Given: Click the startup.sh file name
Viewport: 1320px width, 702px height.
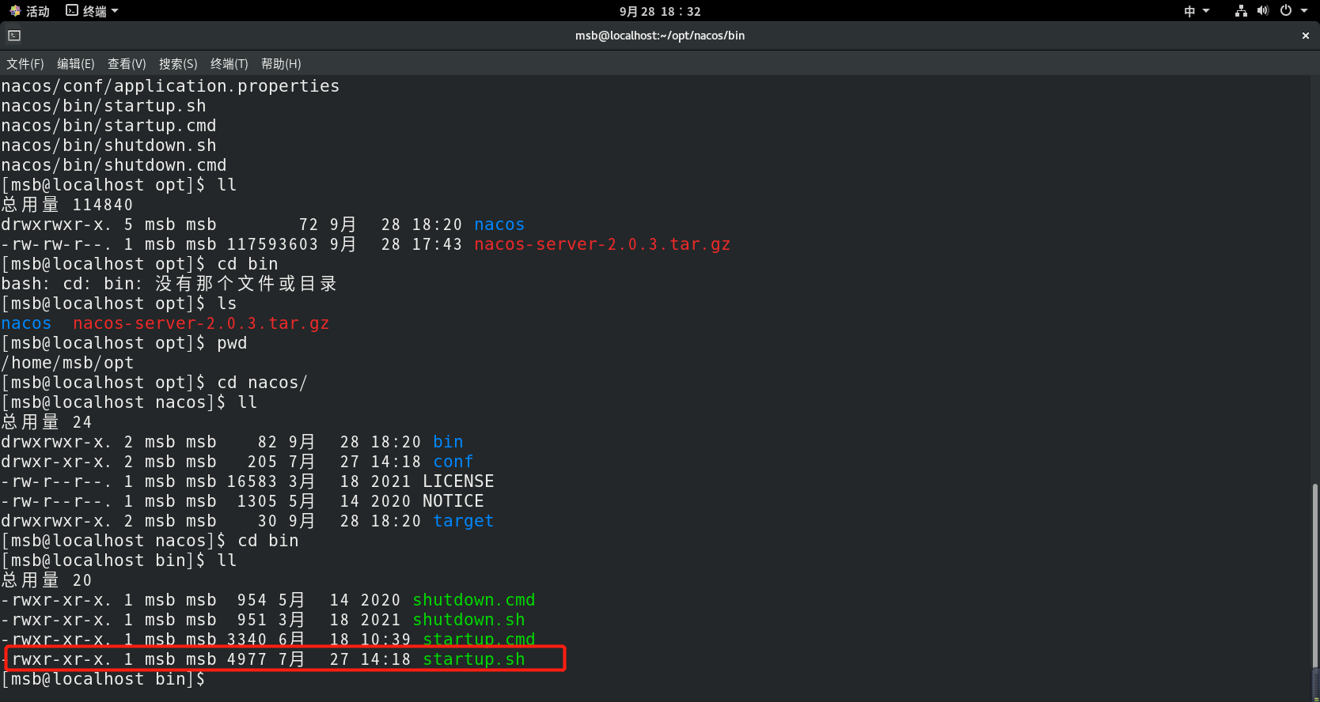Looking at the screenshot, I should (x=473, y=659).
